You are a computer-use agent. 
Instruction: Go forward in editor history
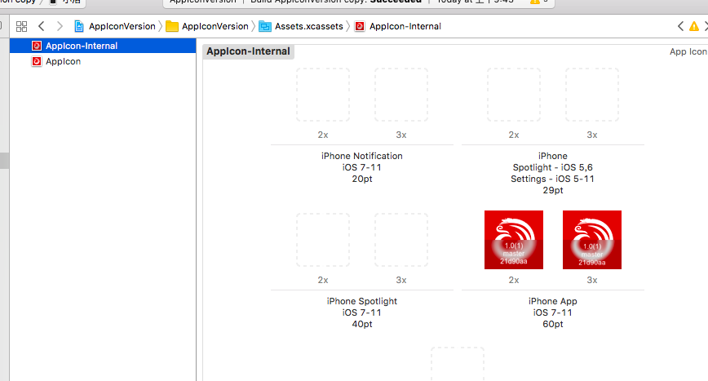(60, 26)
